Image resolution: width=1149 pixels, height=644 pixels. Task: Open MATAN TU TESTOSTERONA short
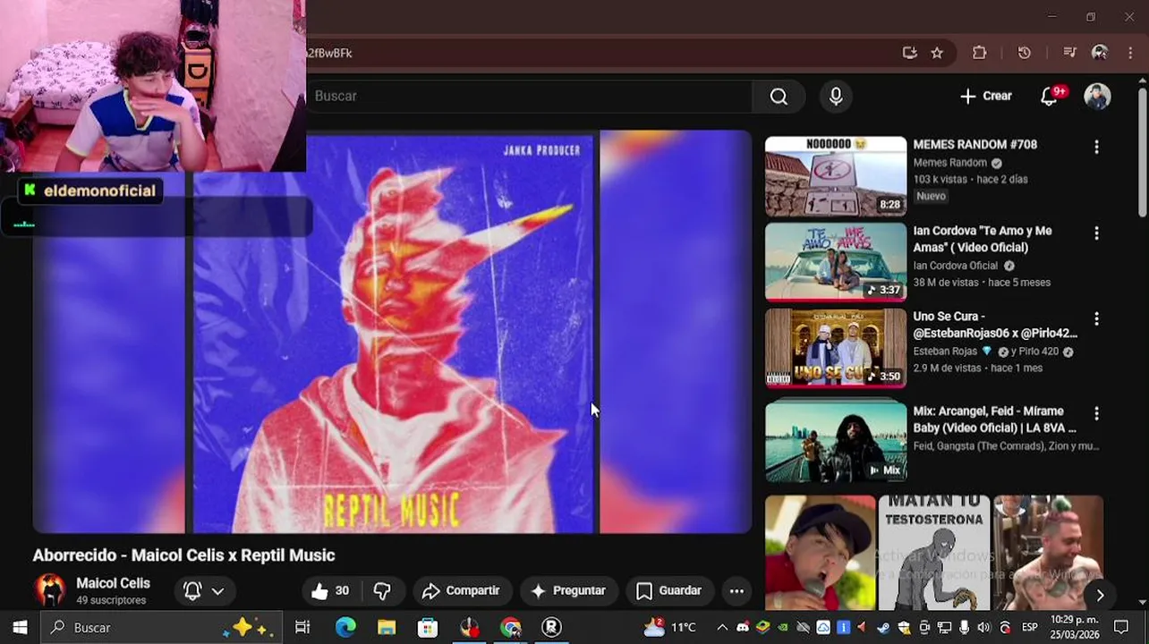coord(934,553)
